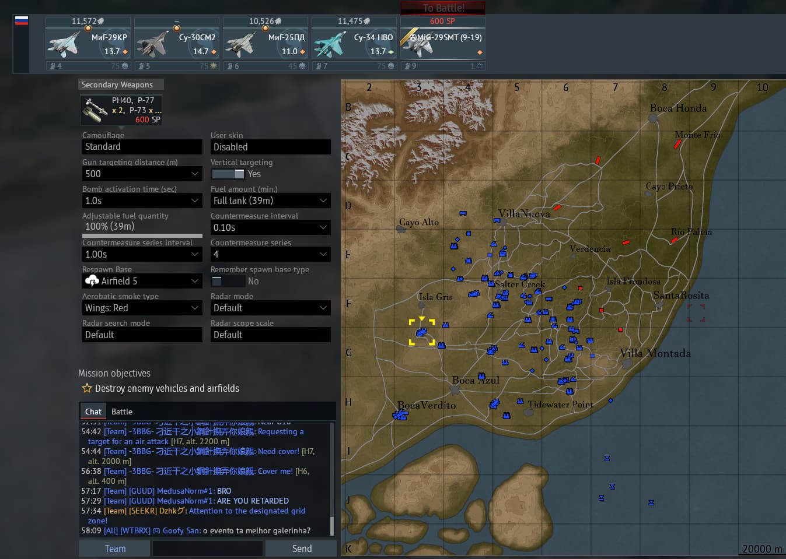786x559 pixels.
Task: Click the To Battle! button
Action: (x=443, y=8)
